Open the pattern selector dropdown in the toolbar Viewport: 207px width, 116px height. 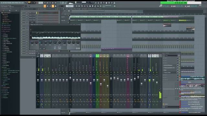point(70,6)
